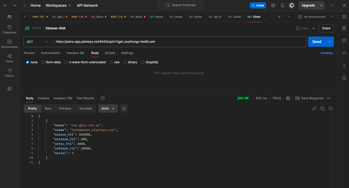Open the notifications bell
This screenshot has height=188, width=349.
pyautogui.click(x=282, y=5)
